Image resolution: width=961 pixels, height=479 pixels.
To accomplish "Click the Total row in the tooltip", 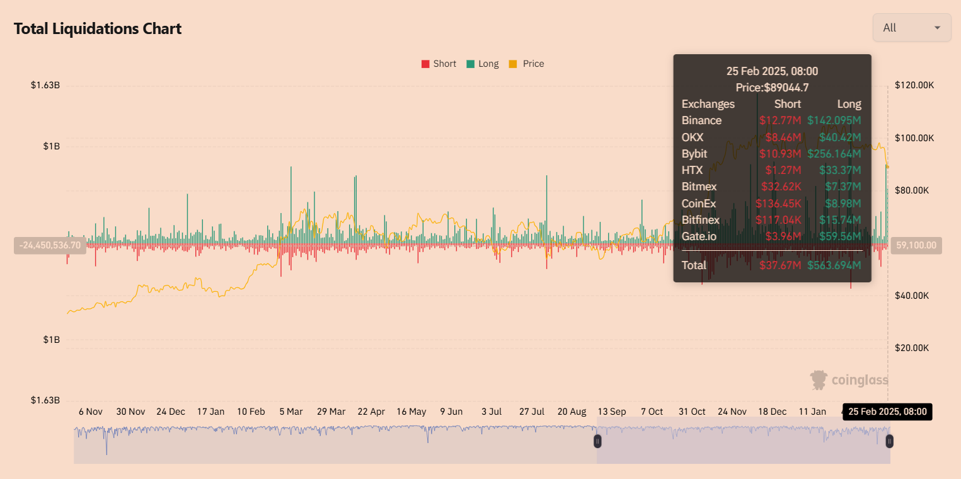I will pos(771,265).
